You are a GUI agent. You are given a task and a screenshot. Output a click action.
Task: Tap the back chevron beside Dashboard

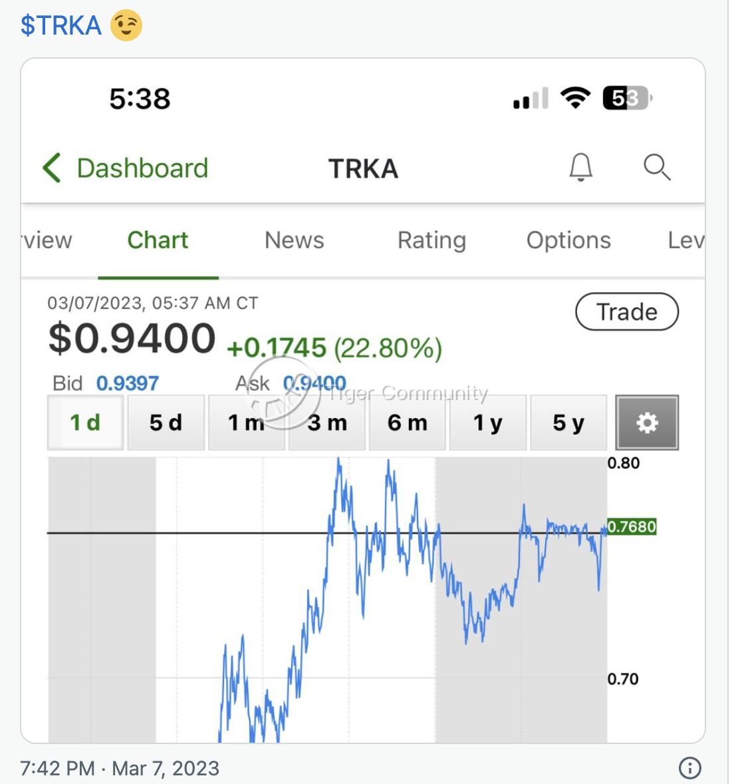point(52,168)
